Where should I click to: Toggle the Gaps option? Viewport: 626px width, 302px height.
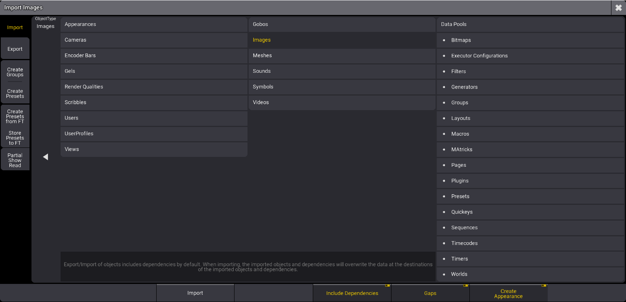tap(430, 293)
